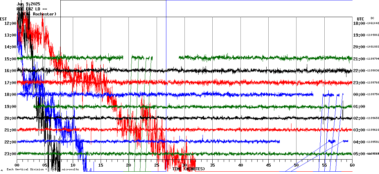Click the UTC column header
Image resolution: width=379 pixels, height=174 pixels.
[x=360, y=19]
